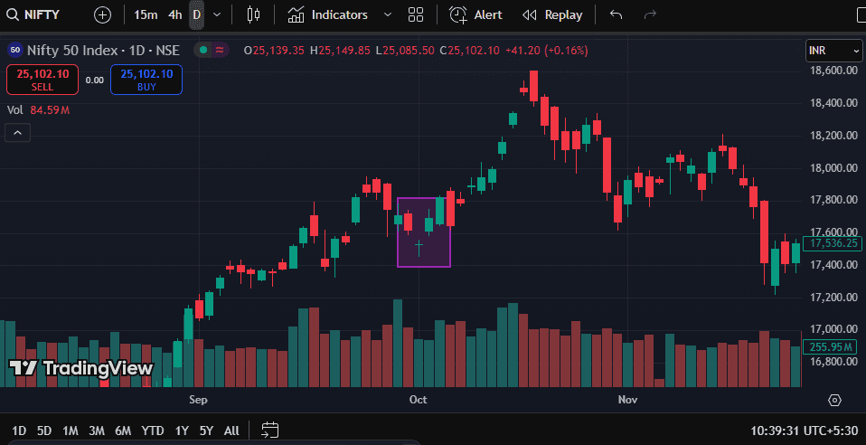Click the red wavy data status icon

pyautogui.click(x=220, y=51)
